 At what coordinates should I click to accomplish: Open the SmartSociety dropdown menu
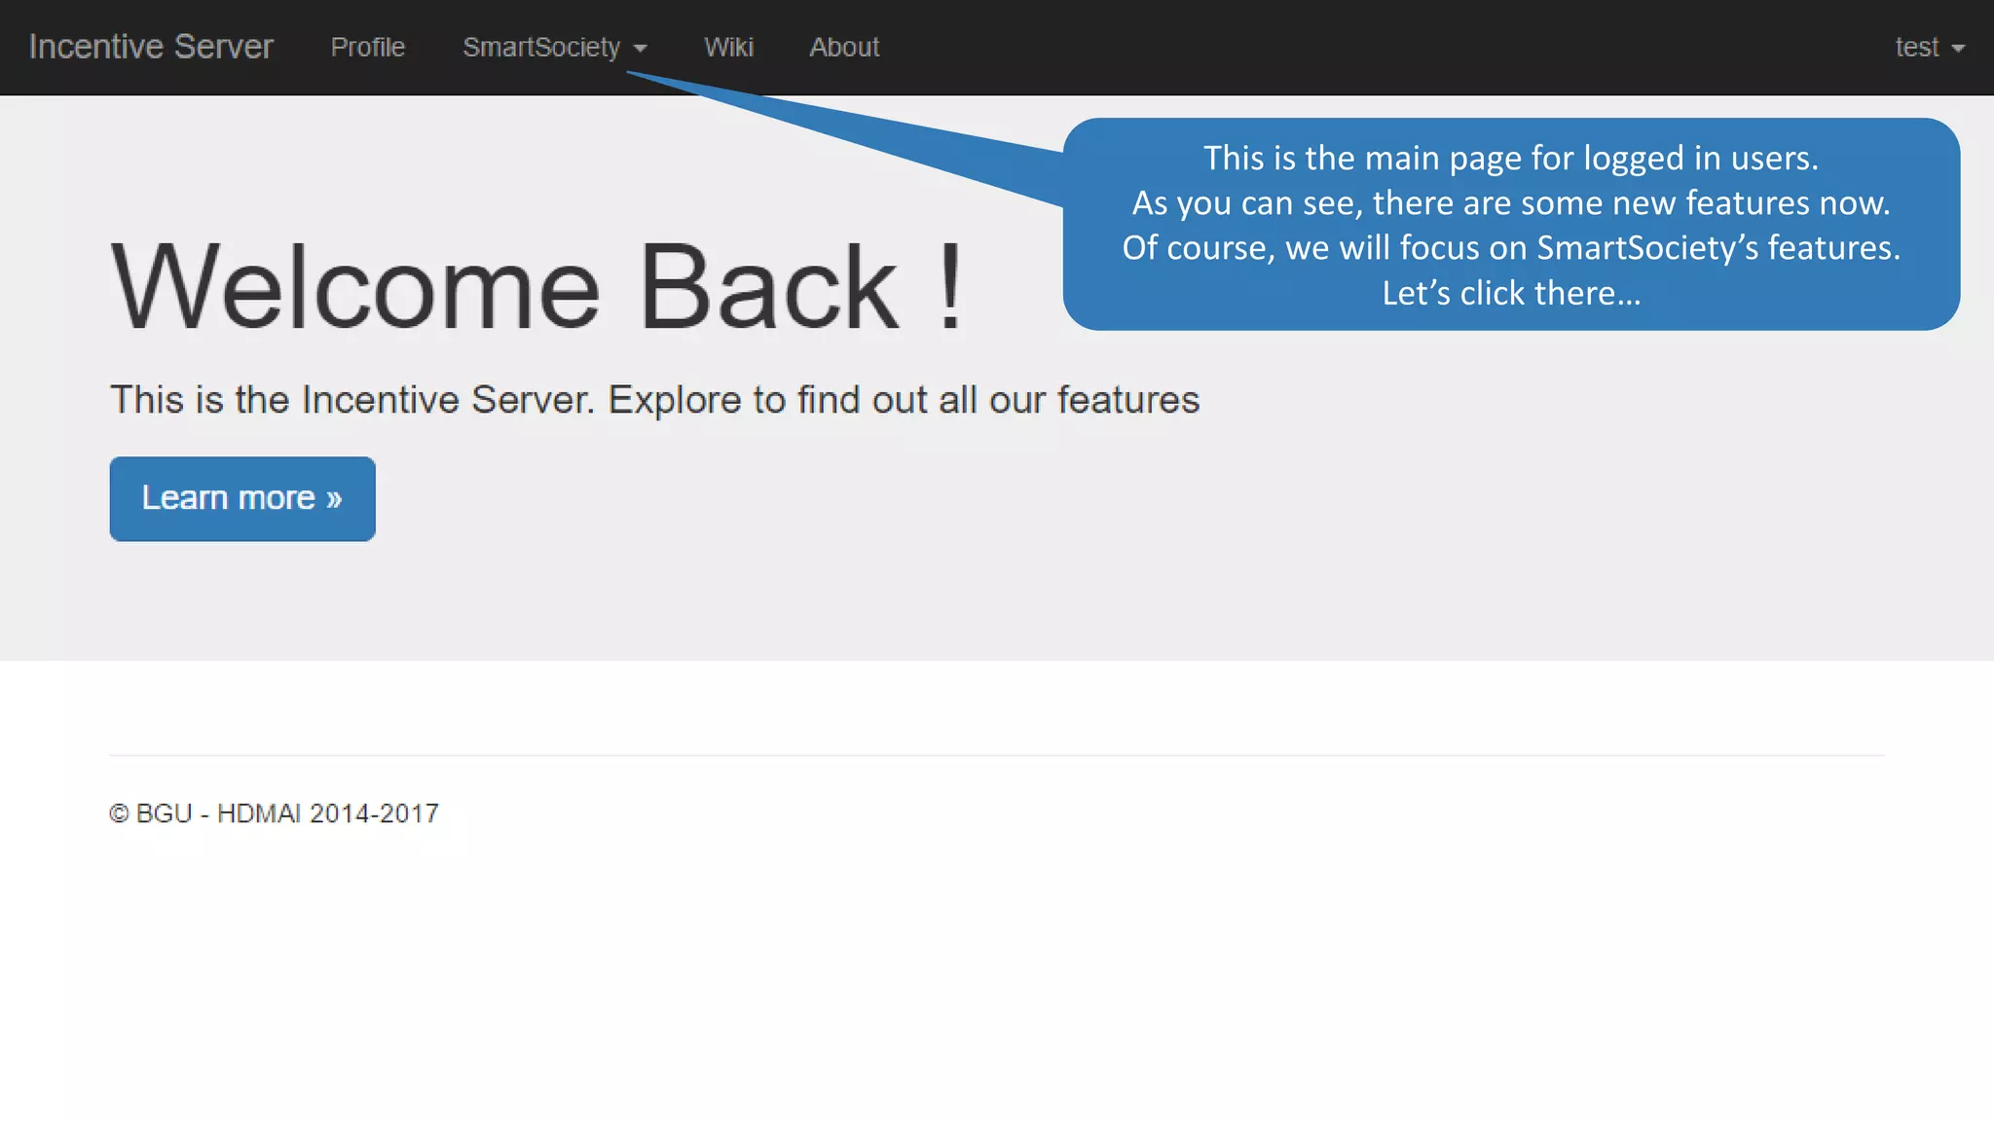coord(541,47)
